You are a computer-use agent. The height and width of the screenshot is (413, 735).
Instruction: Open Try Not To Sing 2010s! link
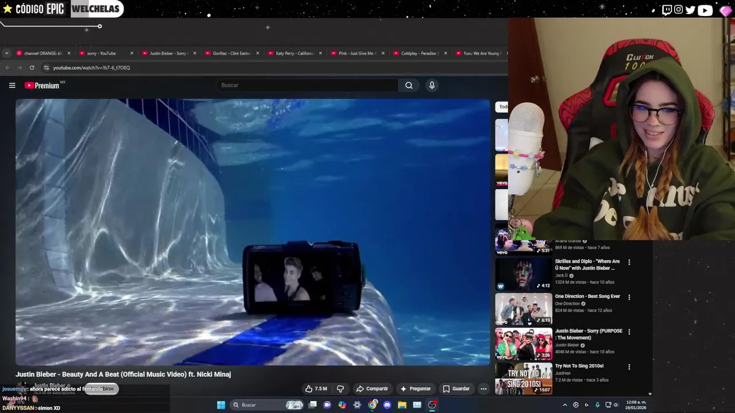[x=579, y=366]
